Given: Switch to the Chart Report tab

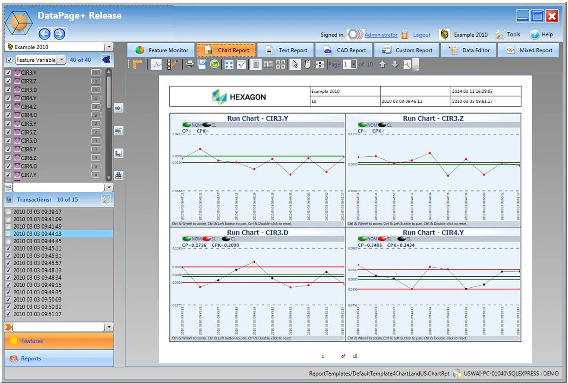Looking at the screenshot, I should click(x=226, y=50).
